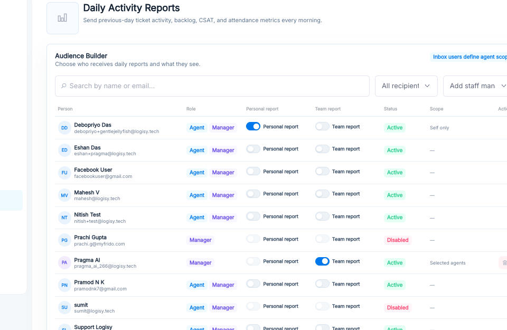Enable Personal report for Mahesh V
The width and height of the screenshot is (507, 330).
253,194
